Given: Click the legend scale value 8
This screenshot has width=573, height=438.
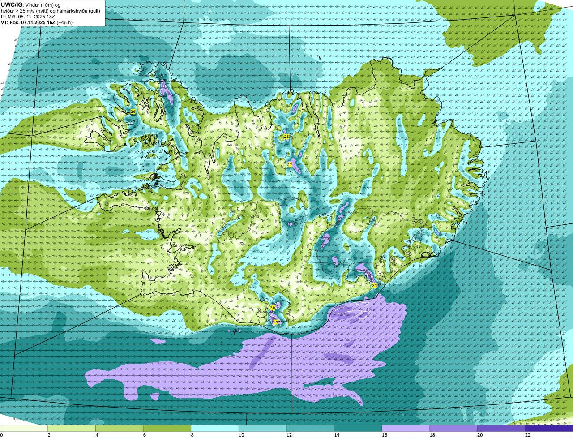Looking at the screenshot, I should point(192,435).
